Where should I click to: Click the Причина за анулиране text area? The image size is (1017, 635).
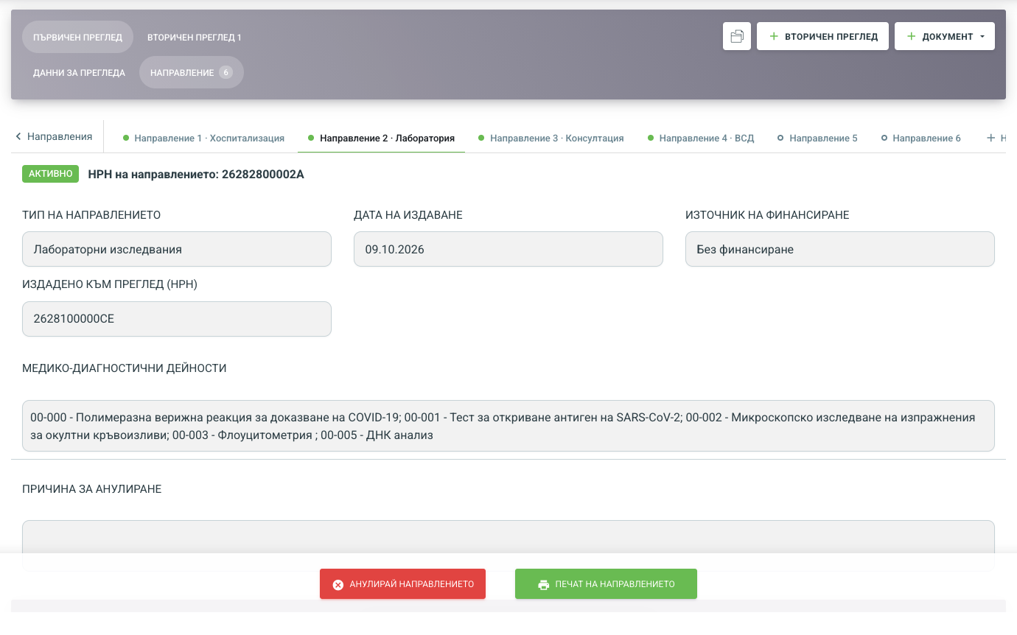pos(508,545)
